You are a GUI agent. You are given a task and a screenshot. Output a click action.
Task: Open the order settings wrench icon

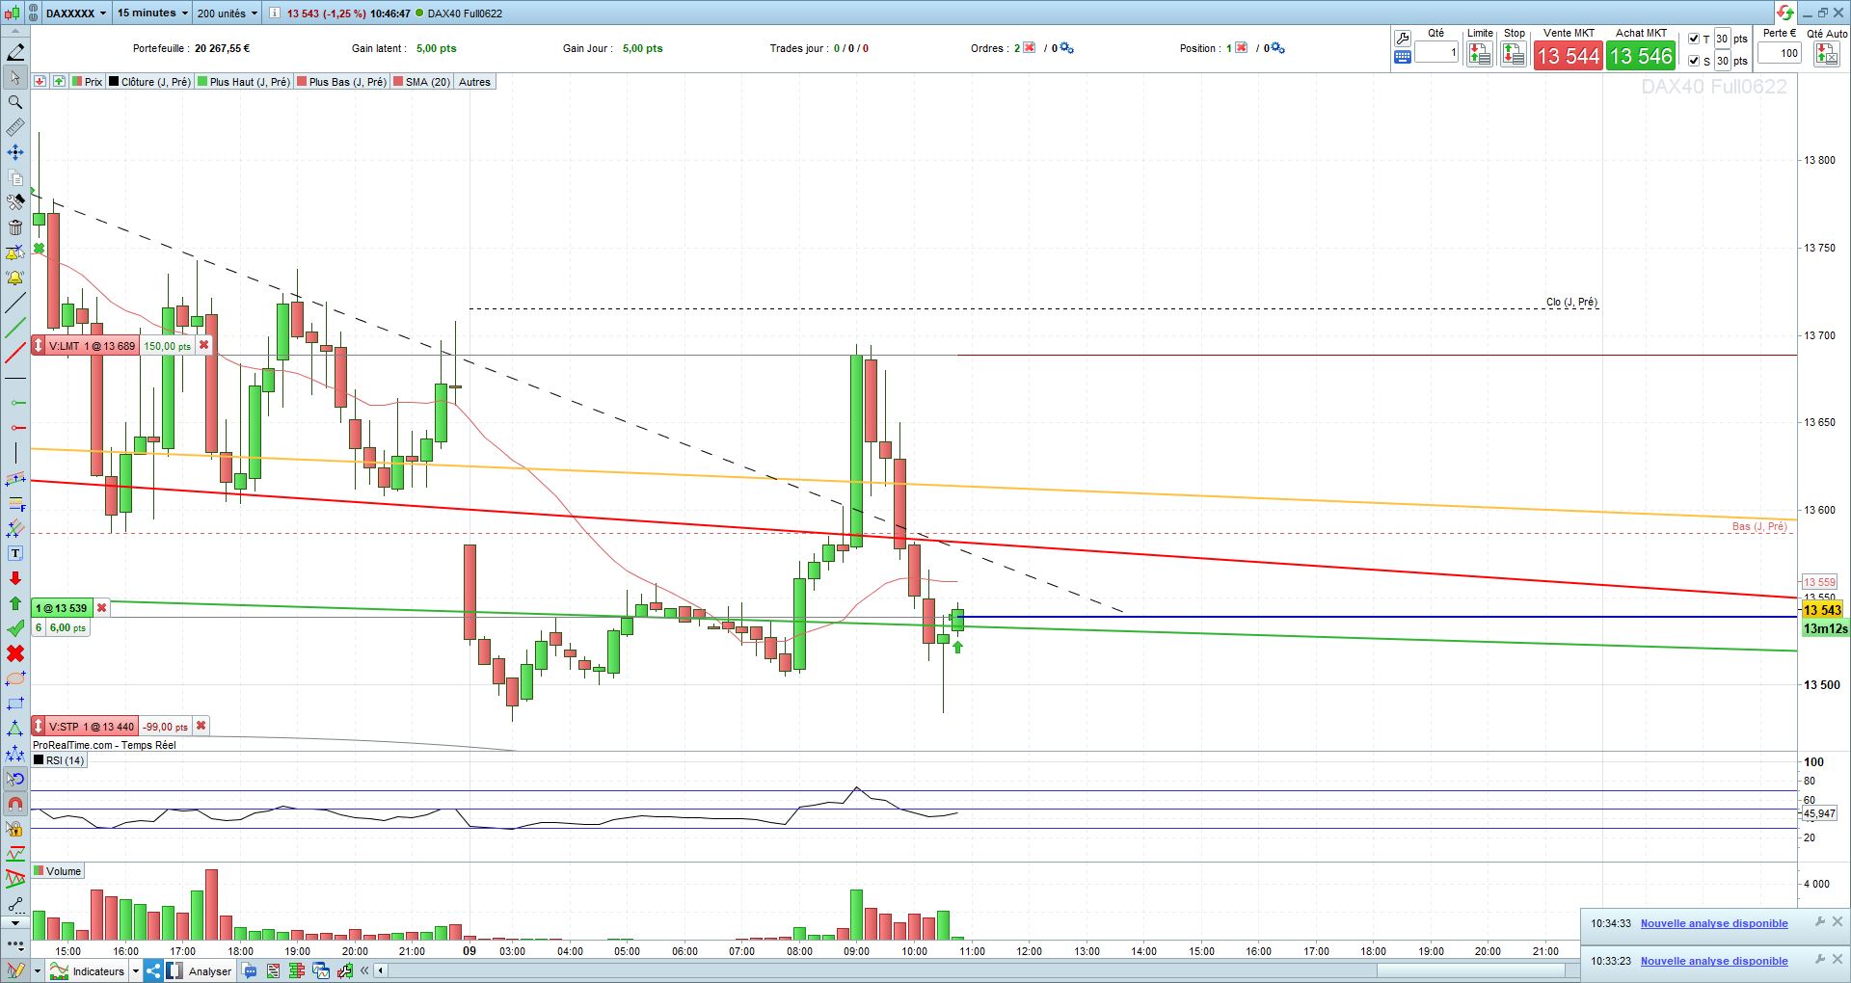[1403, 39]
